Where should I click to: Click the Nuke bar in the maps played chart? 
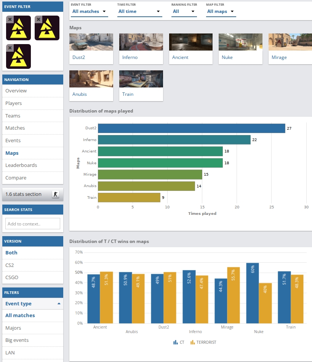click(160, 163)
